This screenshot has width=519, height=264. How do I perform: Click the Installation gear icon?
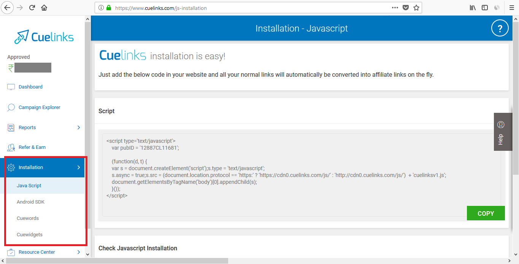11,168
